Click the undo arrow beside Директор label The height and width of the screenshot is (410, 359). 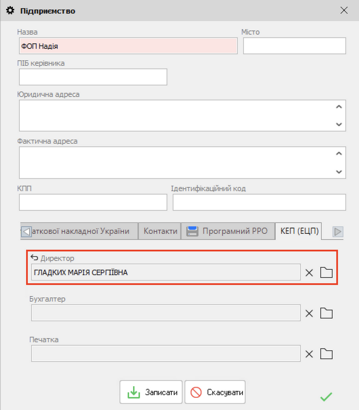pyautogui.click(x=34, y=258)
